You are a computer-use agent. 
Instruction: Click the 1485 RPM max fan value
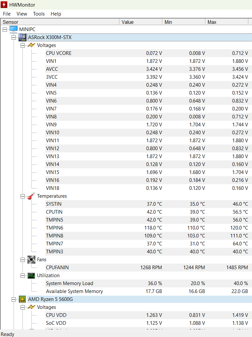[237, 268]
